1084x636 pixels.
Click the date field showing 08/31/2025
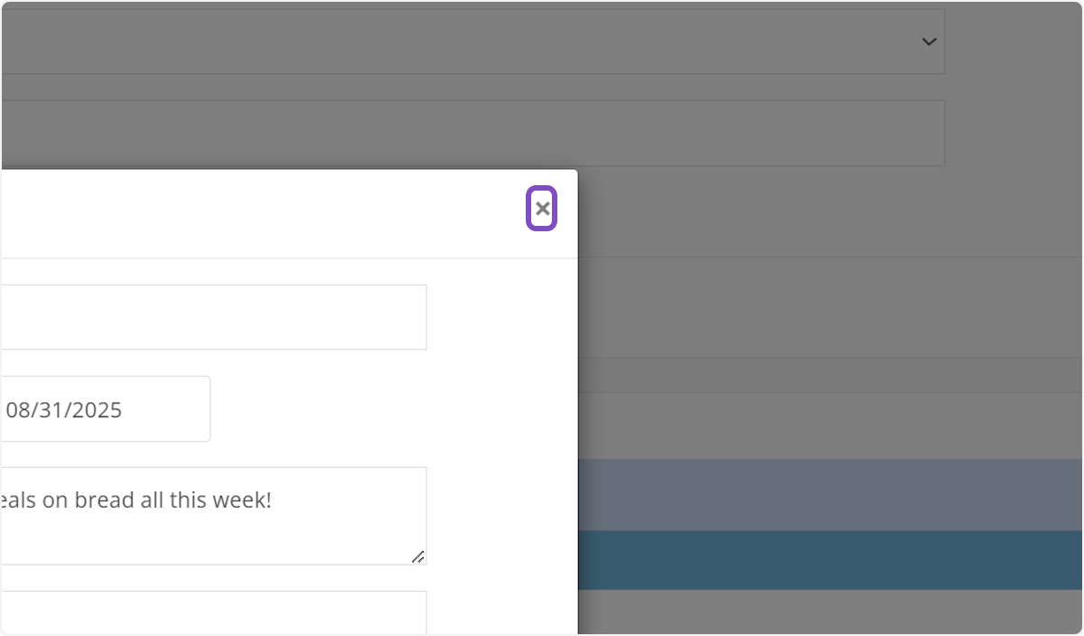pyautogui.click(x=105, y=409)
